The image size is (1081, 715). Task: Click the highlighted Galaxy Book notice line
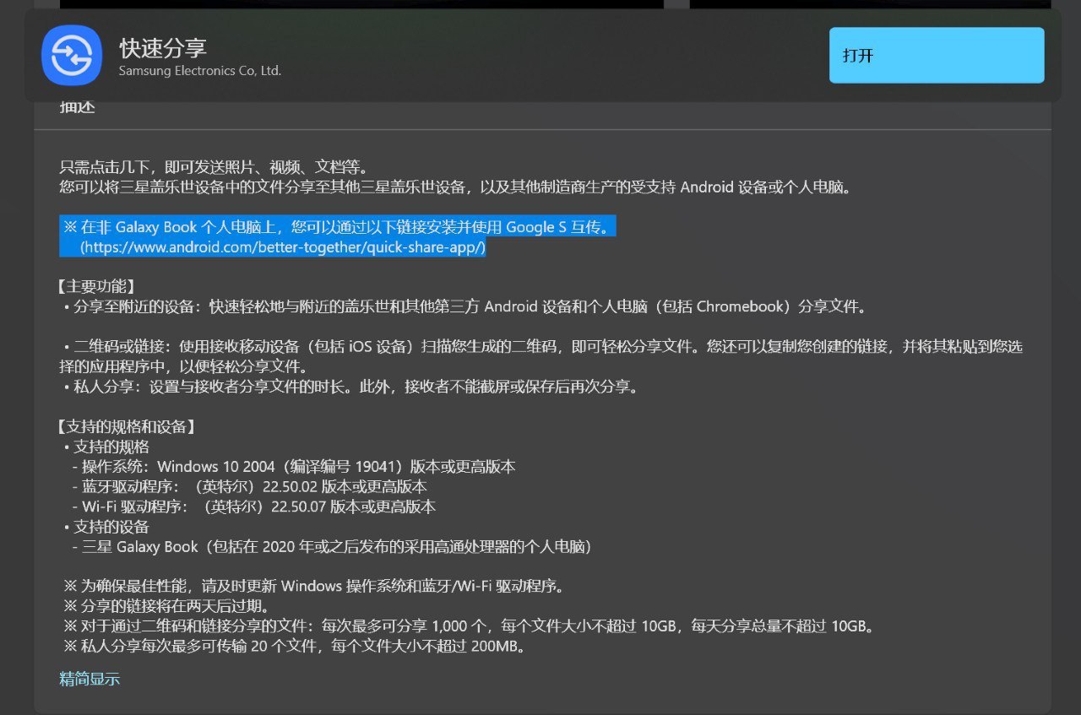point(337,227)
